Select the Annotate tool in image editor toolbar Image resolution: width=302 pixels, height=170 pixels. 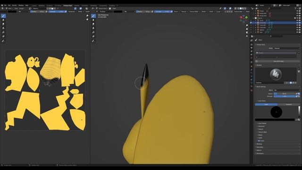[3, 41]
